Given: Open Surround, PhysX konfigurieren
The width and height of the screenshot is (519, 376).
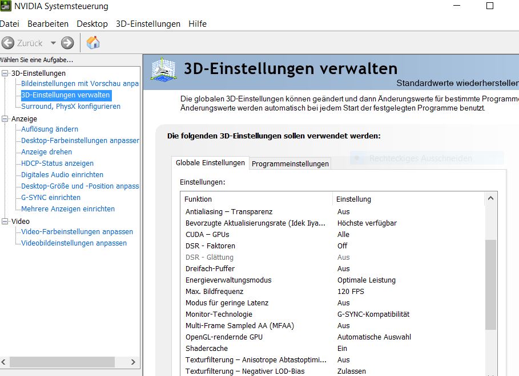Looking at the screenshot, I should pos(71,107).
